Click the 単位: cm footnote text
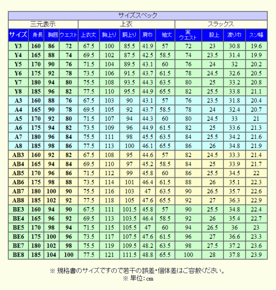The width and height of the screenshot is (276, 290). click(138, 278)
